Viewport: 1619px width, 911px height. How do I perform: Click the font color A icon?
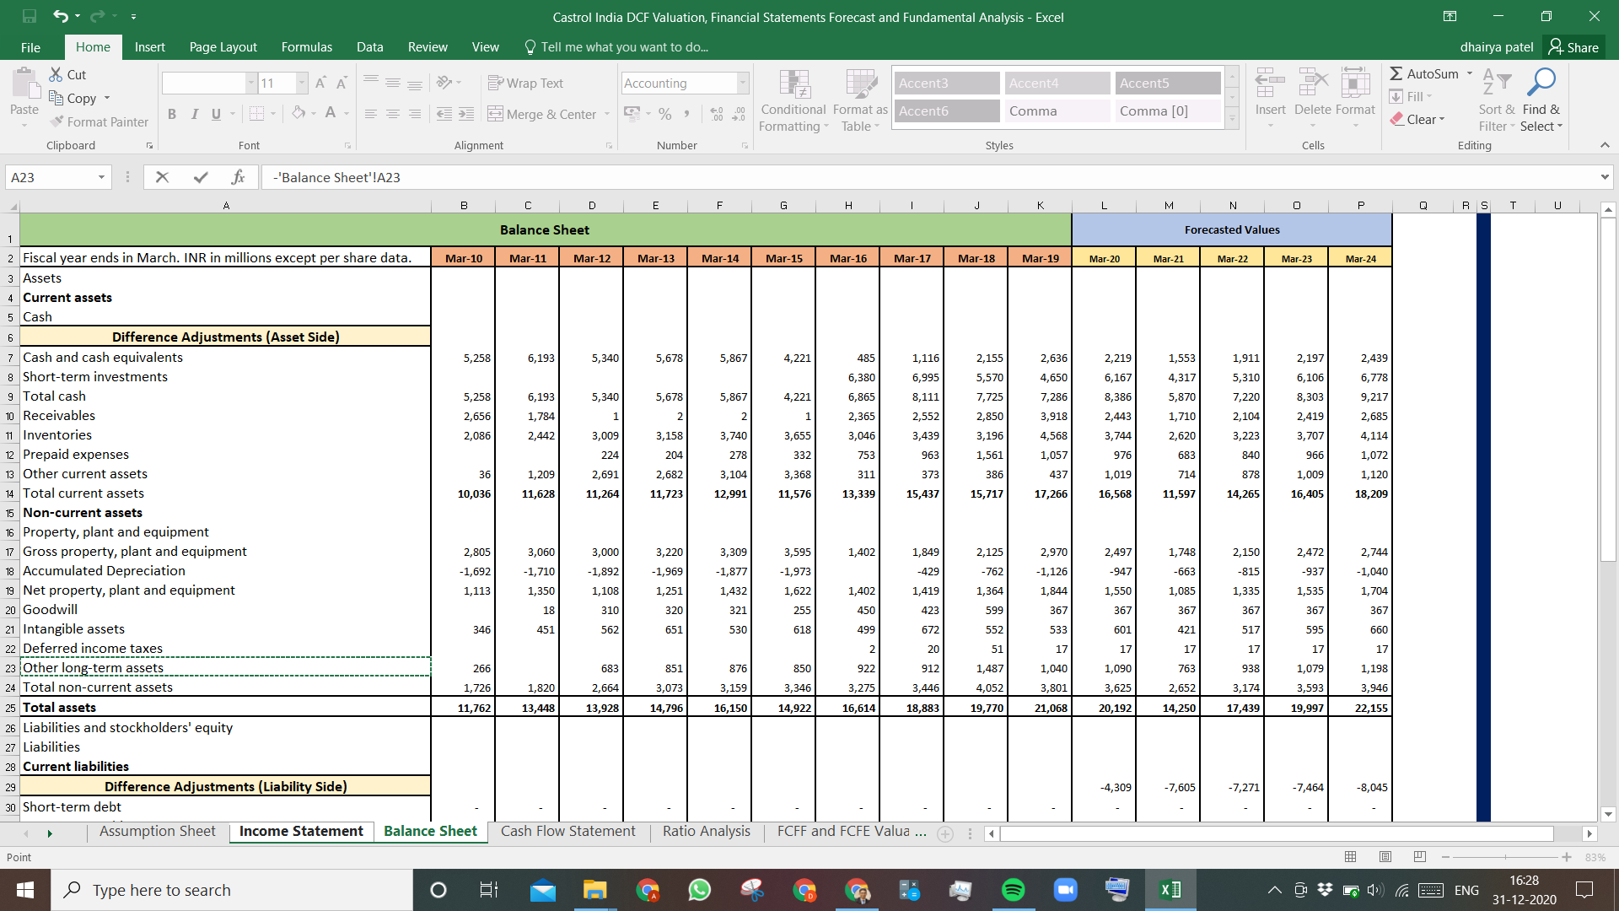[x=331, y=113]
